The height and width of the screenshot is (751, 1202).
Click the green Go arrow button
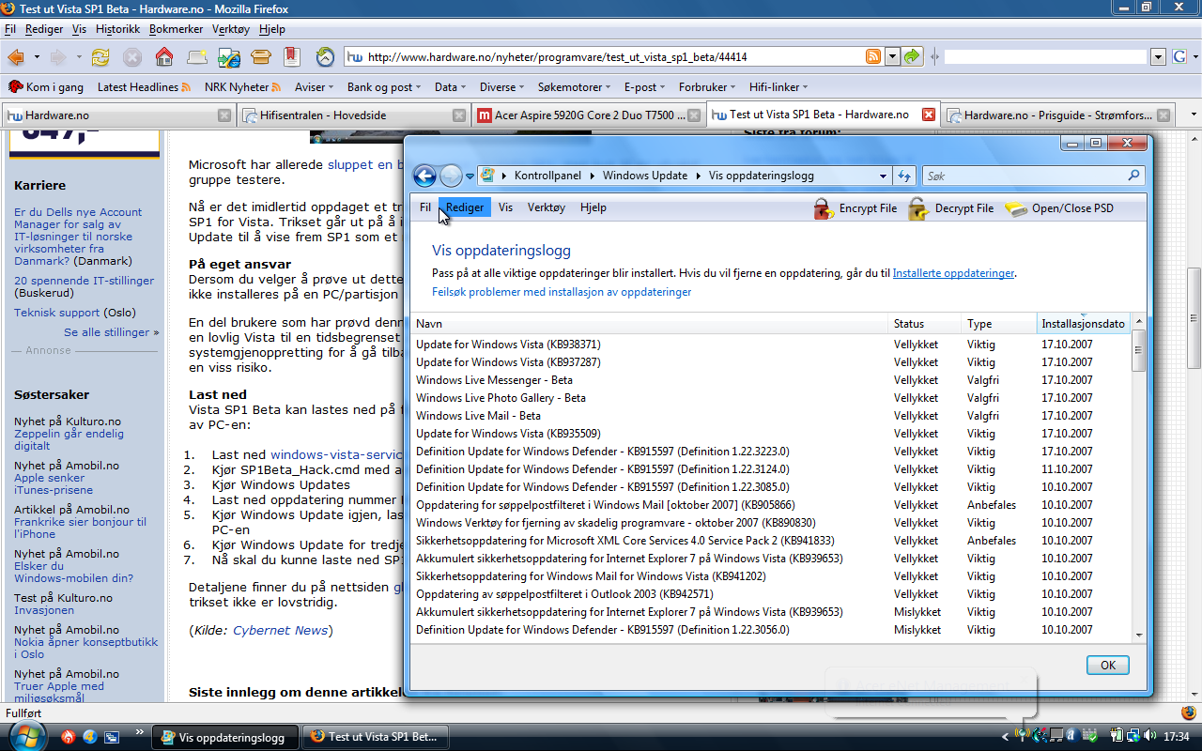(912, 57)
